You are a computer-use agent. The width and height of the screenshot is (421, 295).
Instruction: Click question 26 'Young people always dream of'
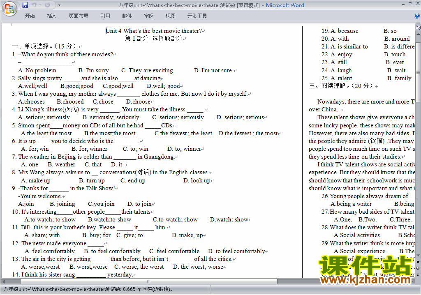(x=368, y=196)
